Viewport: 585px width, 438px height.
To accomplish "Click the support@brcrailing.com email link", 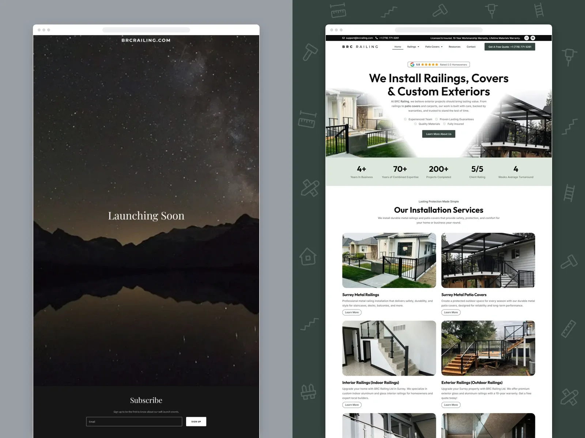I will (359, 38).
